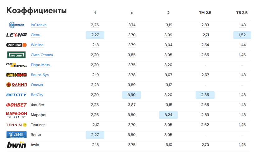This screenshot has width=256, height=156.
Task: Visit the Пари-Матч link
Action: (x=40, y=65)
